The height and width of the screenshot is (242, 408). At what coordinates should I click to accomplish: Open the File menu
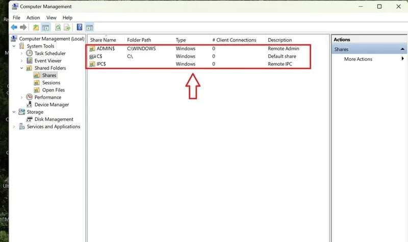[x=16, y=17]
